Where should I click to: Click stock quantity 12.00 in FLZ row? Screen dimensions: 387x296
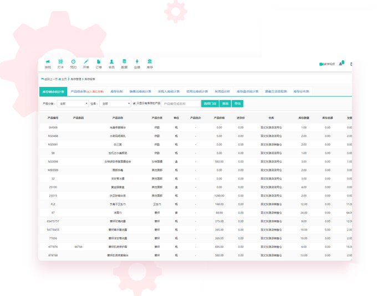pyautogui.click(x=304, y=204)
